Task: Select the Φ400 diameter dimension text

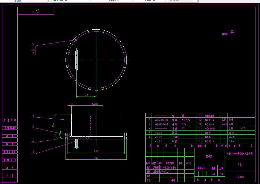Action: tap(94, 104)
